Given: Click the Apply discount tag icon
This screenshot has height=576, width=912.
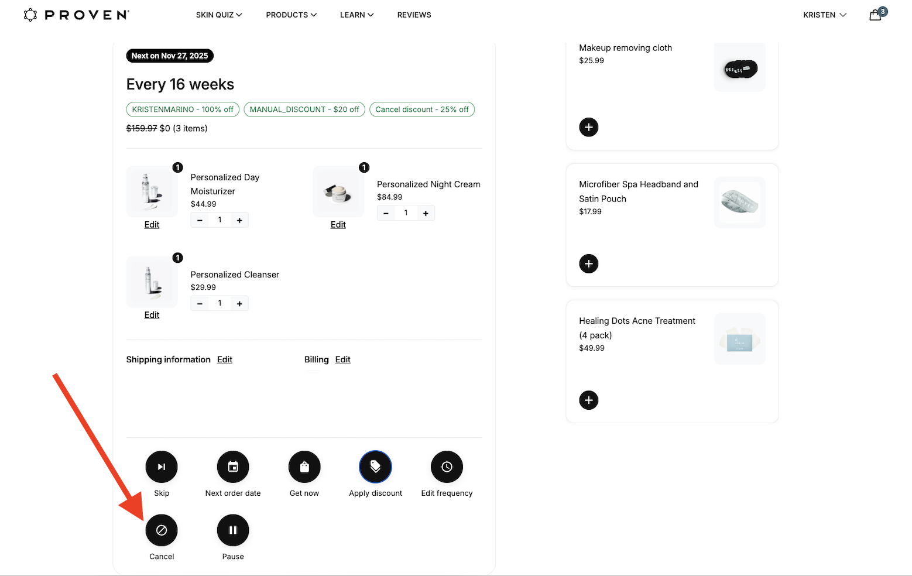Looking at the screenshot, I should [375, 467].
